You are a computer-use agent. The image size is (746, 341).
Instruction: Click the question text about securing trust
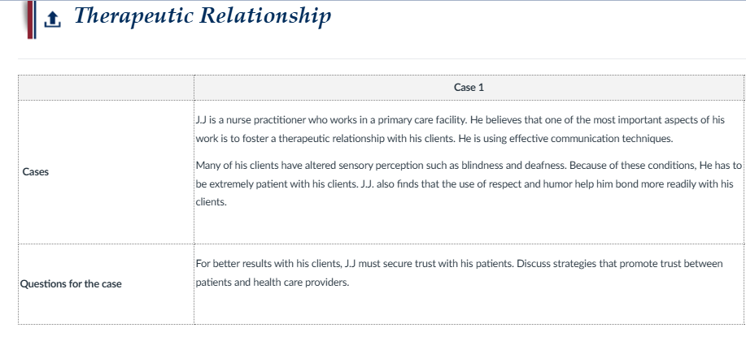[x=459, y=273]
